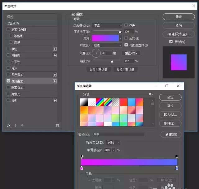Click the trash delete effect icon
The height and width of the screenshot is (189, 199).
point(57,125)
